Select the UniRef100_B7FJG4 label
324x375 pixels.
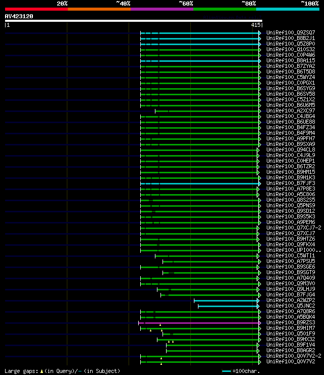(x=291, y=294)
